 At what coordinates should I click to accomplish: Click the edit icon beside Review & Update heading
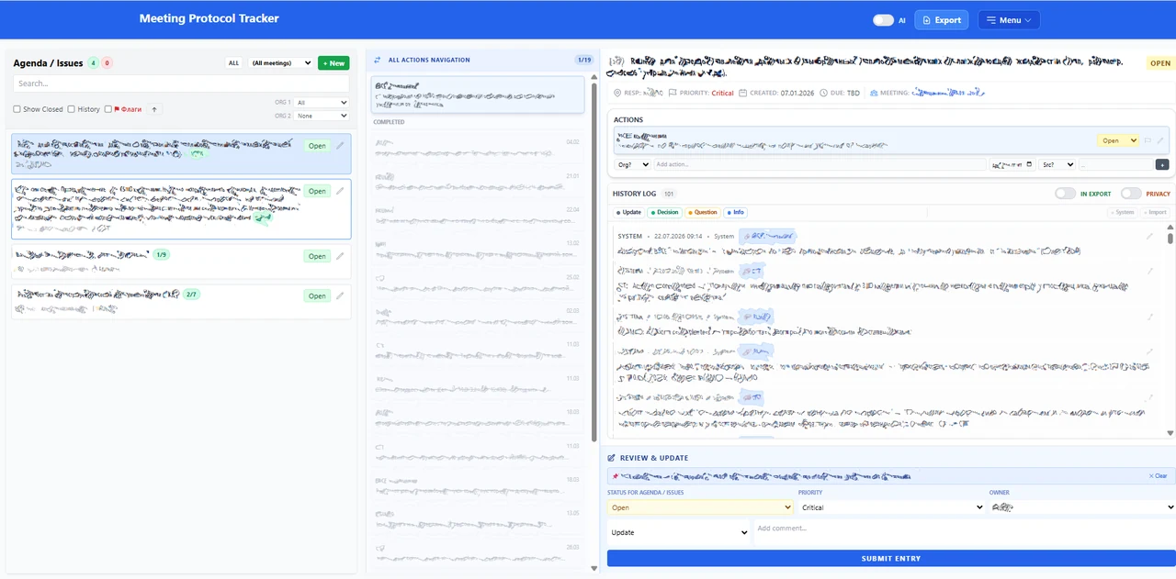(x=612, y=458)
